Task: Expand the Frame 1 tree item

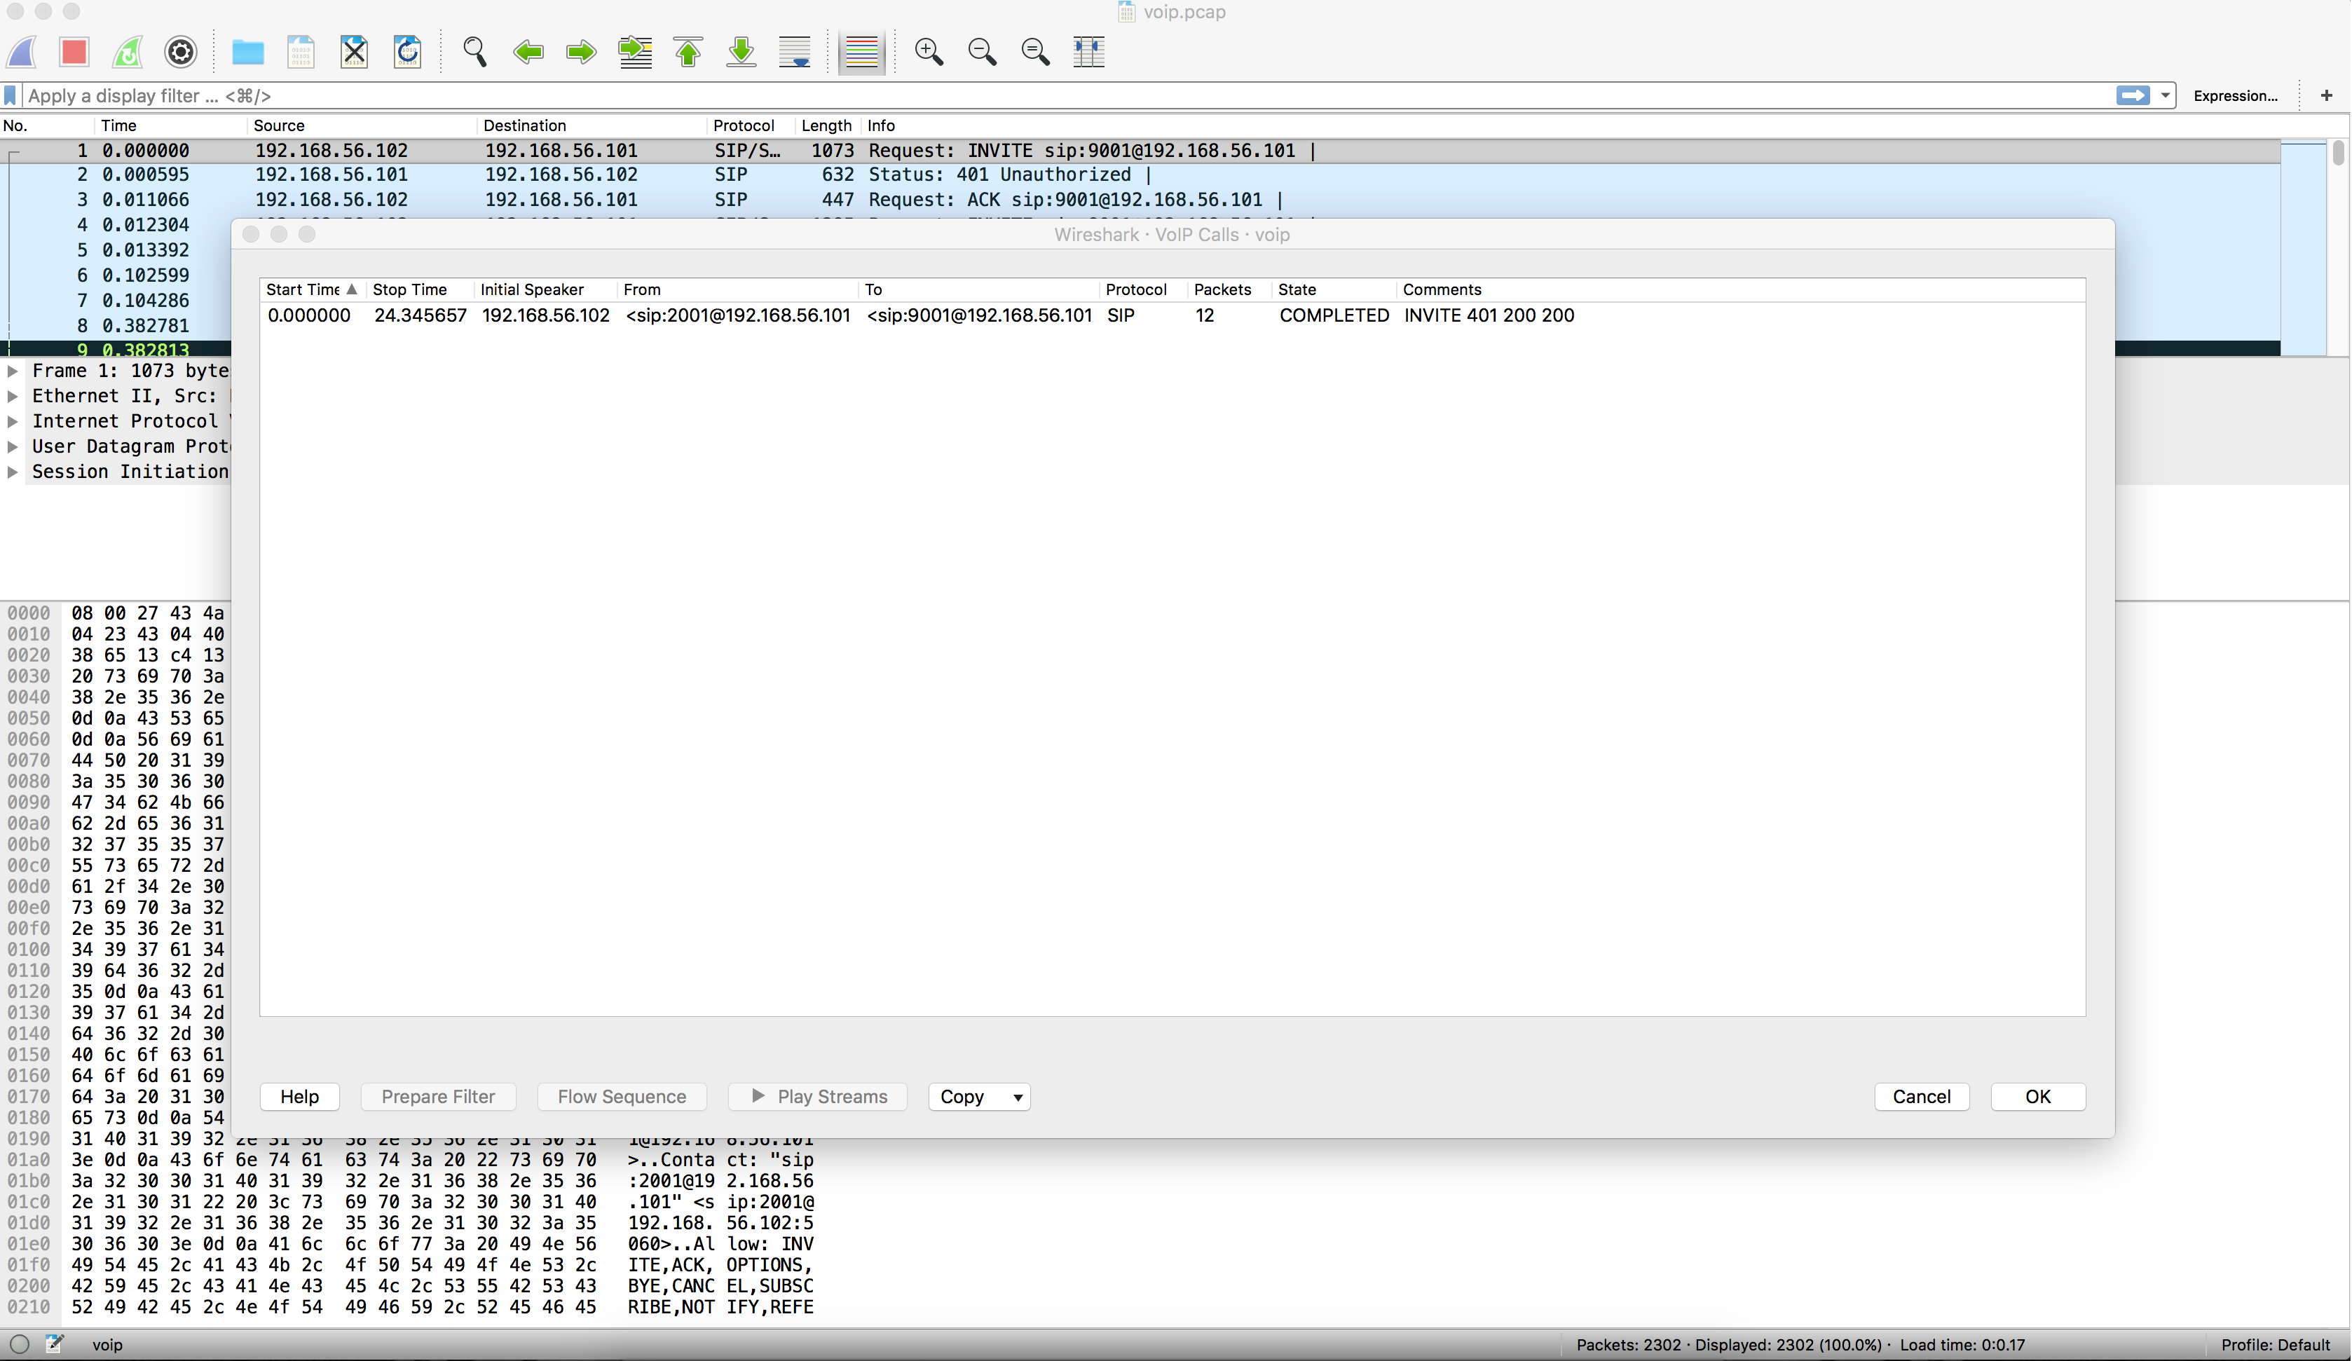Action: click(13, 371)
